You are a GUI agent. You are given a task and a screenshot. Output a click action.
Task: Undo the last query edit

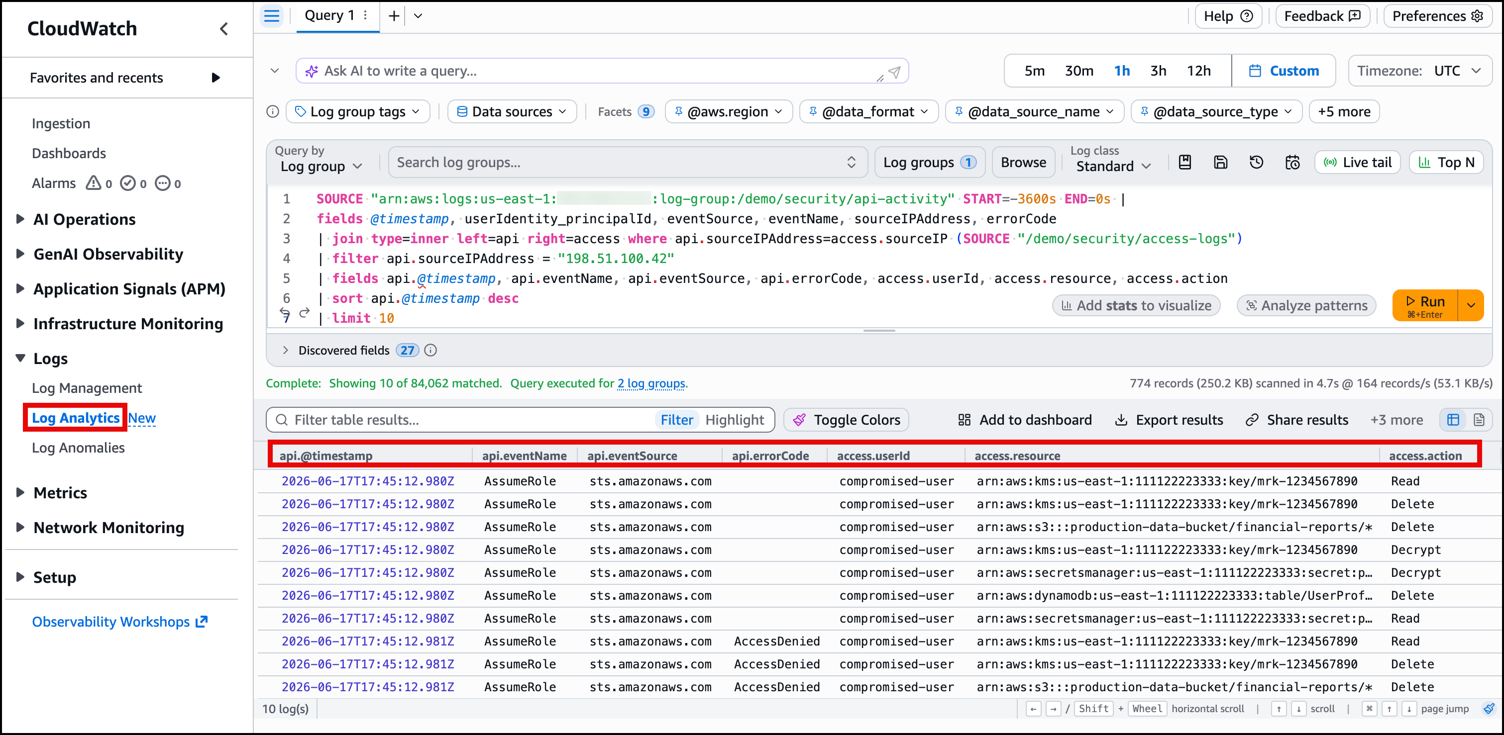tap(284, 312)
